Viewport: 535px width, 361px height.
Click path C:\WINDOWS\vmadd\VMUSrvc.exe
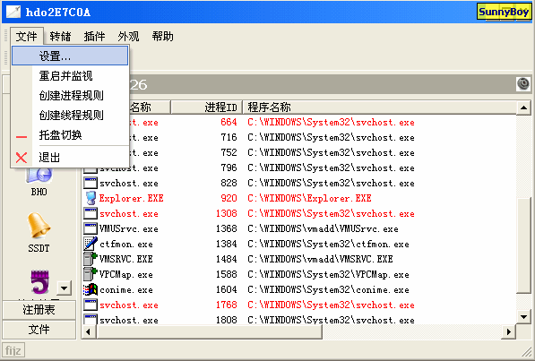(323, 228)
